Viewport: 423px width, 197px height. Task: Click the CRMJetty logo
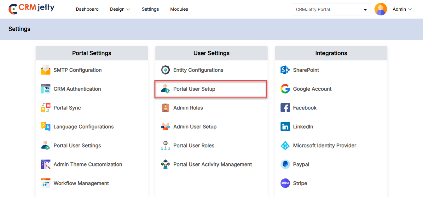32,9
